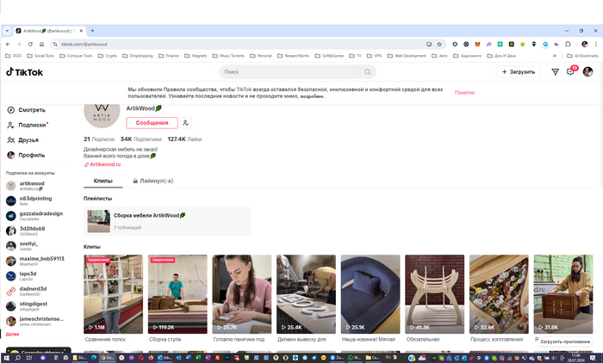Image resolution: width=603 pixels, height=363 pixels.
Task: Open the video with 25.1K views
Action: click(370, 294)
